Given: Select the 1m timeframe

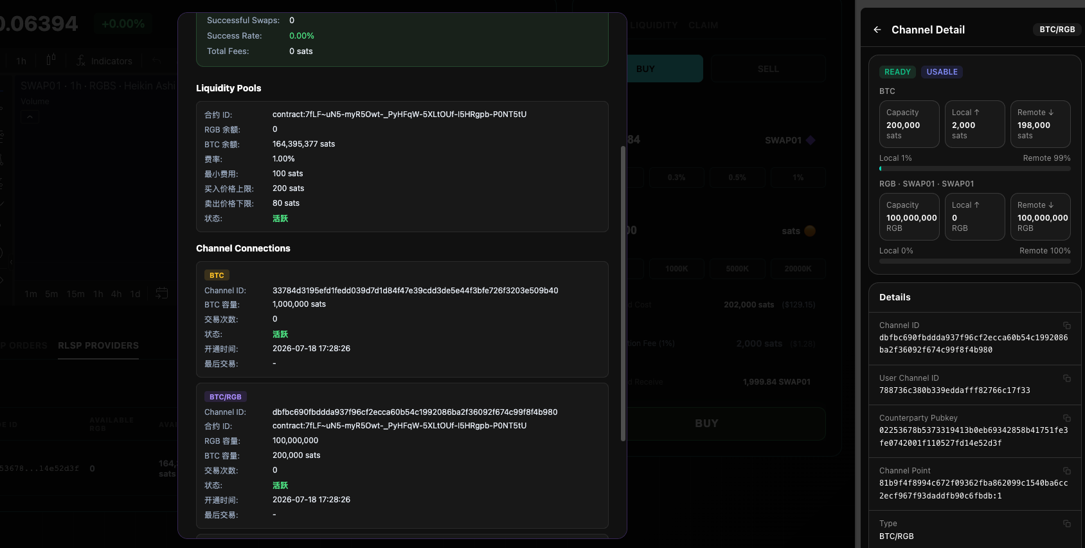Looking at the screenshot, I should coord(31,294).
